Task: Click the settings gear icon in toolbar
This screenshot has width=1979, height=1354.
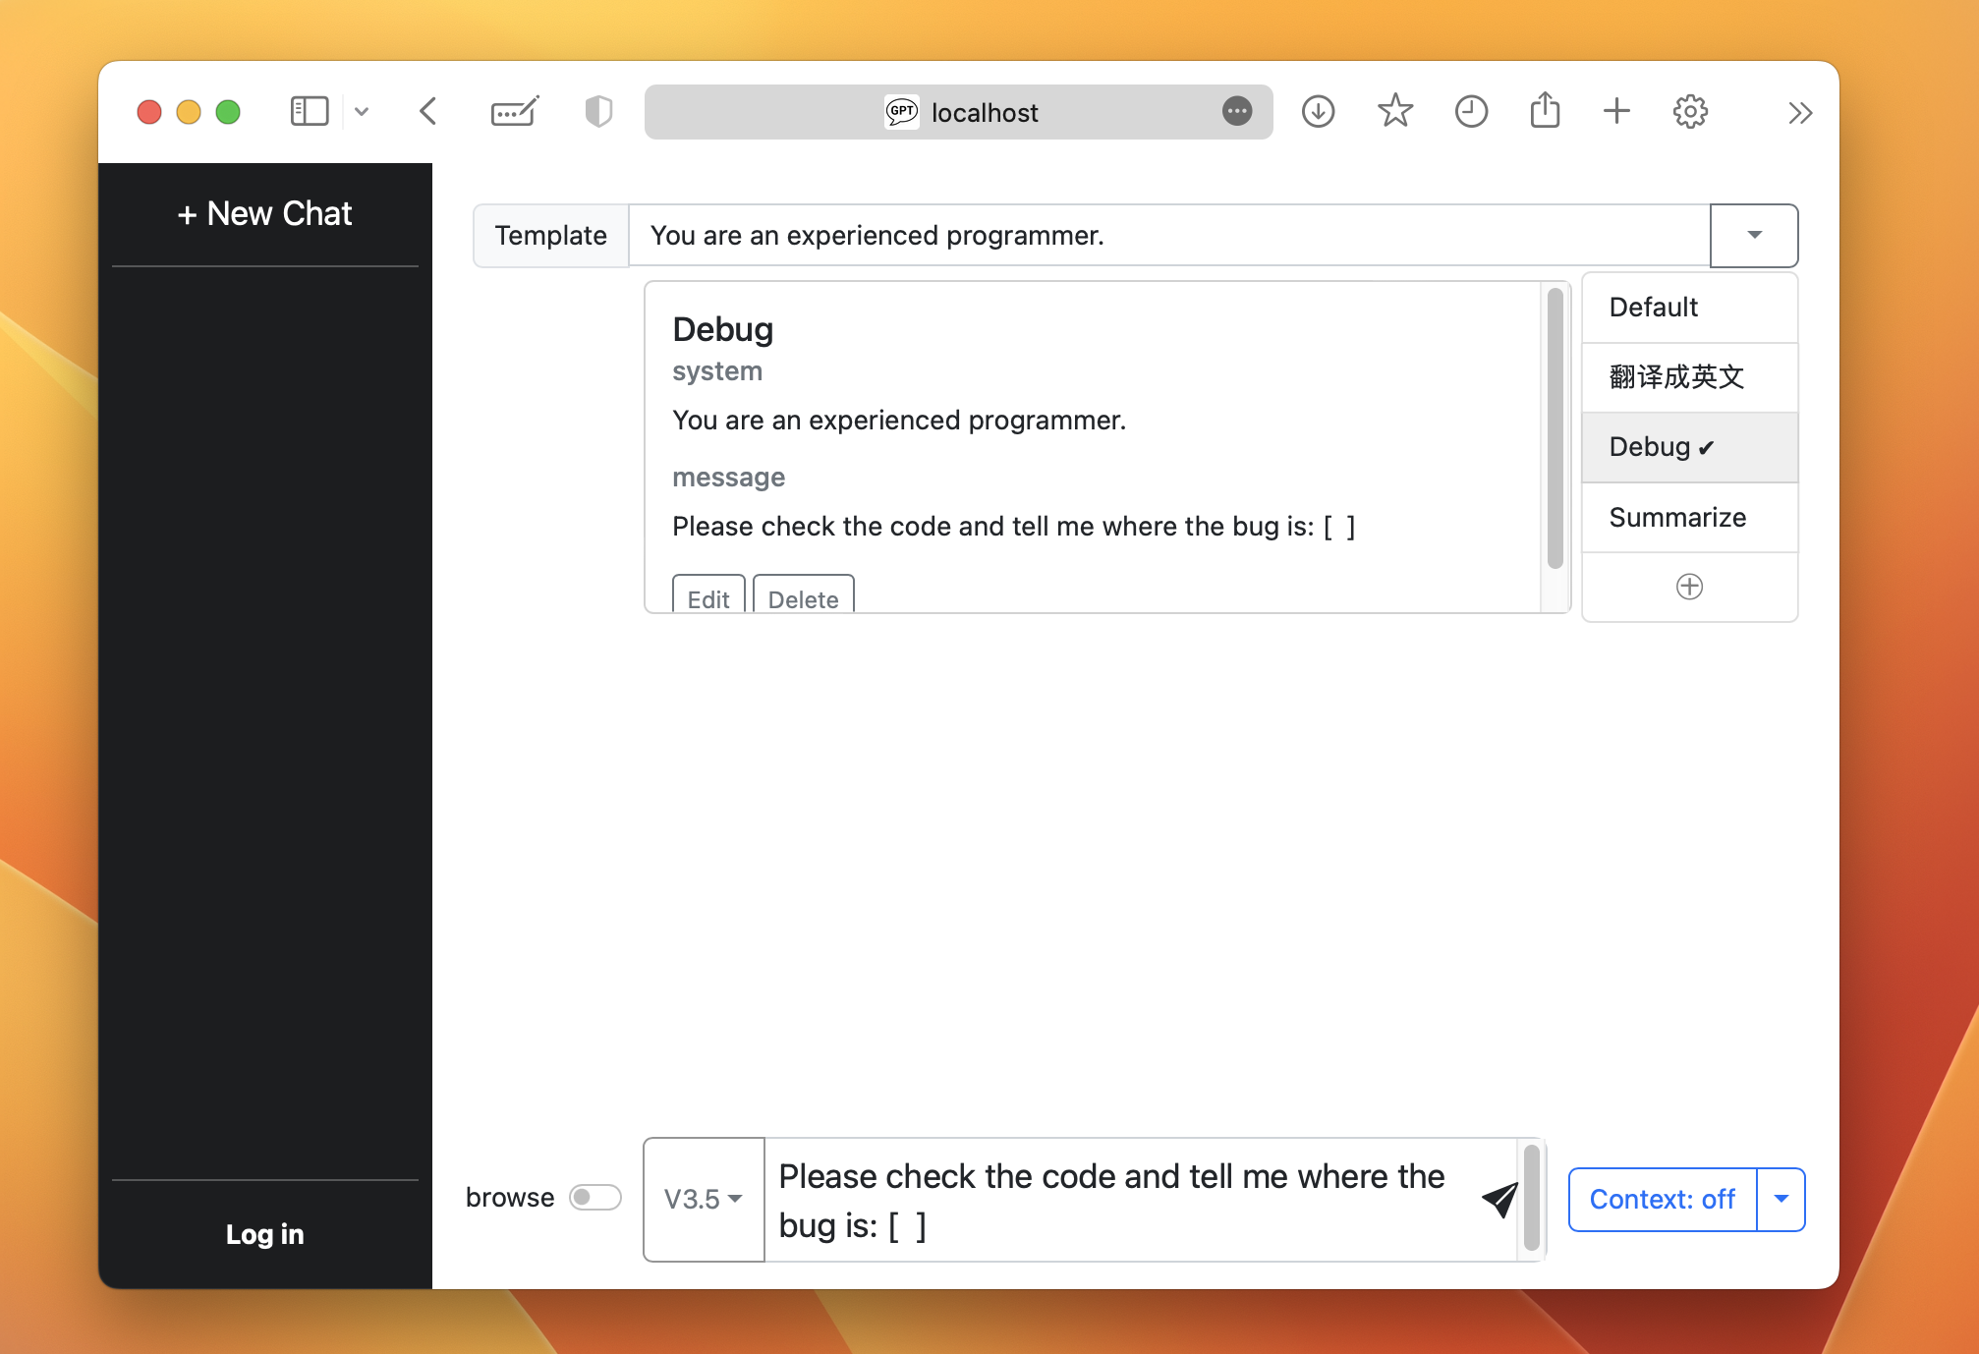Action: point(1691,111)
